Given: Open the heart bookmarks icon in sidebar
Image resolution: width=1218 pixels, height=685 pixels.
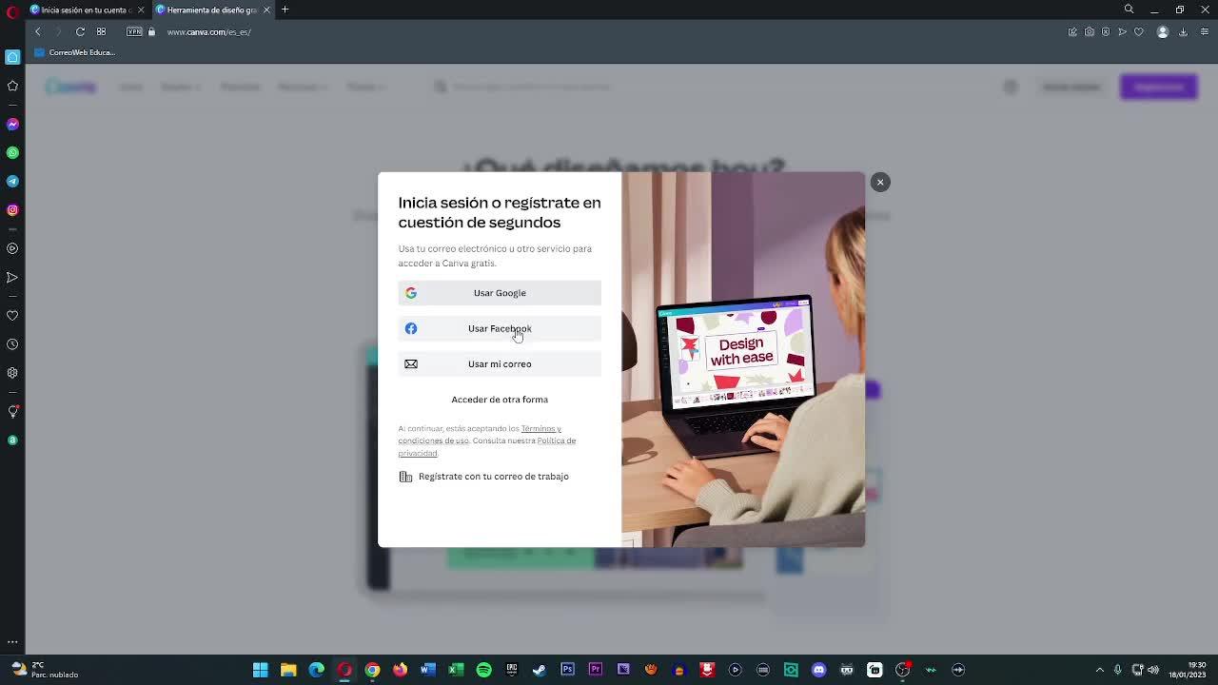Looking at the screenshot, I should click(x=12, y=316).
